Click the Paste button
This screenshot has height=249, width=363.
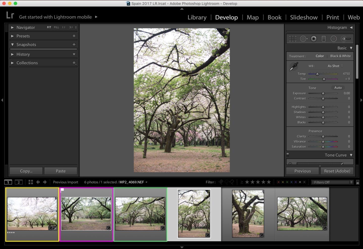point(61,171)
